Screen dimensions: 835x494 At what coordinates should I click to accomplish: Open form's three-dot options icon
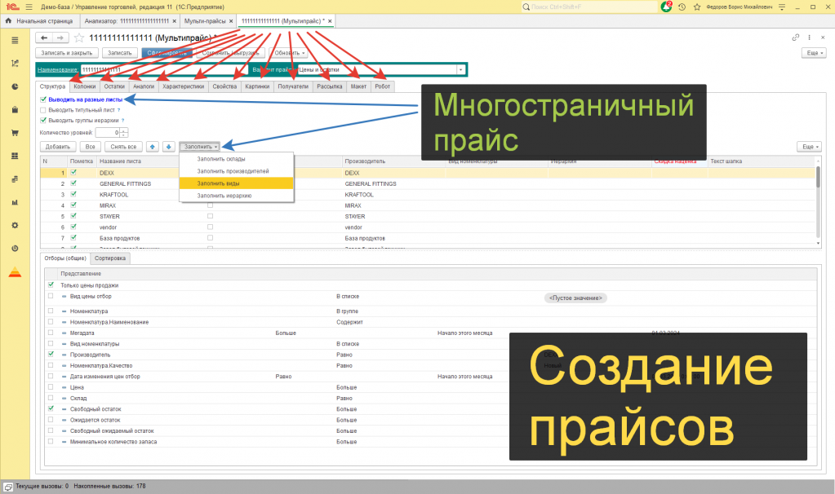[x=809, y=37]
